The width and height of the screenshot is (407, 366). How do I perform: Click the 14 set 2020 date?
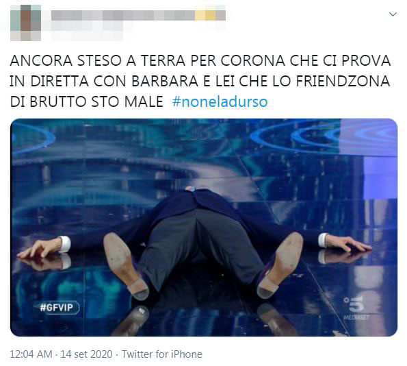coord(86,354)
